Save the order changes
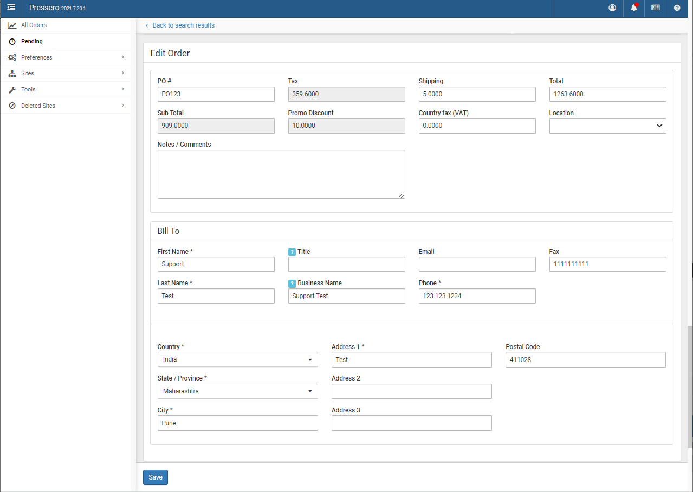The image size is (693, 492). [x=156, y=477]
